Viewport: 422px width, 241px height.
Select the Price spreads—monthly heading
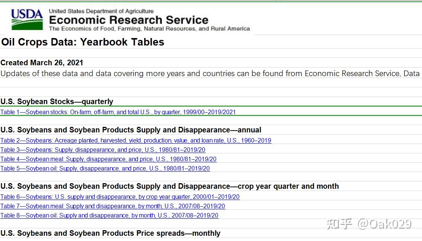(x=110, y=233)
